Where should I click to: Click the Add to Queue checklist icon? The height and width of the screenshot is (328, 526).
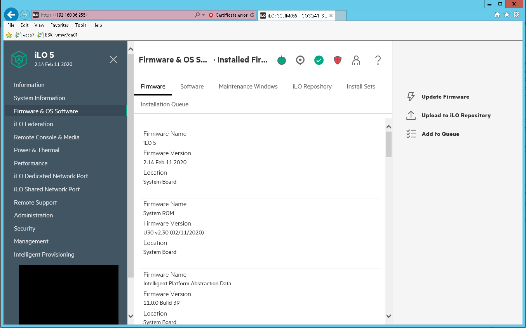(411, 134)
